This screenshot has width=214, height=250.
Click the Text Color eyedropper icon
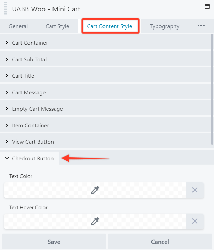point(95,190)
